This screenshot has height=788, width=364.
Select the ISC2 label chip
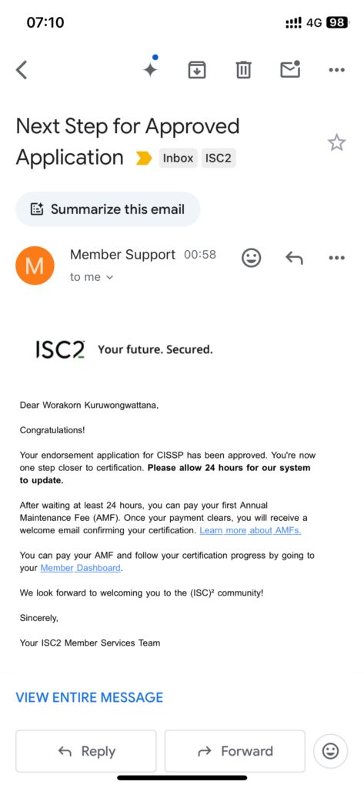pos(219,159)
